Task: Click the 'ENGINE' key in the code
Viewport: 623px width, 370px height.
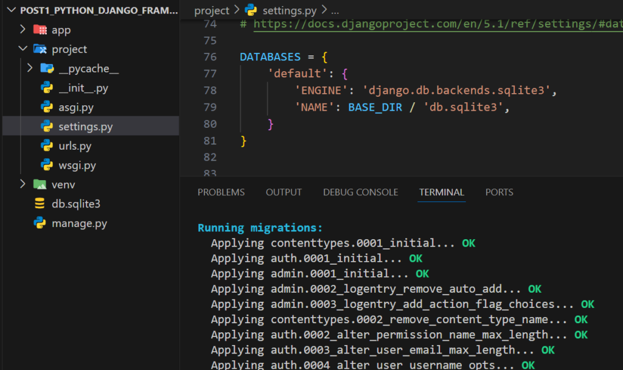Action: [321, 90]
